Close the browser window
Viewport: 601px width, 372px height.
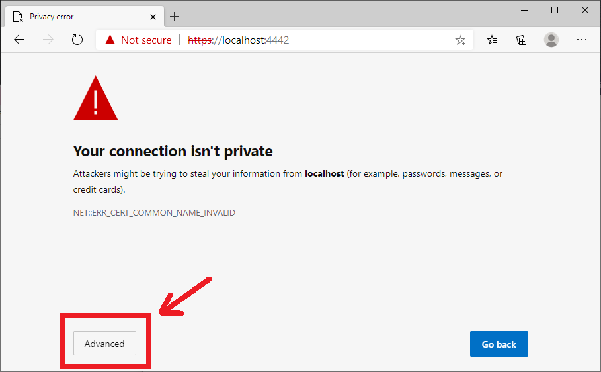point(585,10)
